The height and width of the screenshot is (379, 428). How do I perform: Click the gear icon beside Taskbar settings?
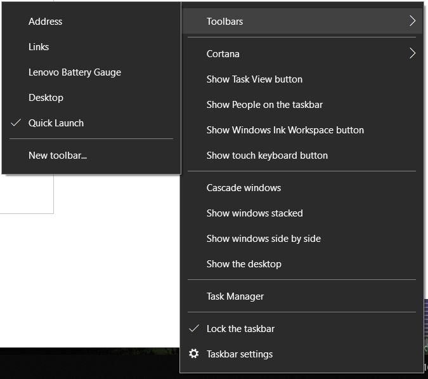[x=194, y=354]
